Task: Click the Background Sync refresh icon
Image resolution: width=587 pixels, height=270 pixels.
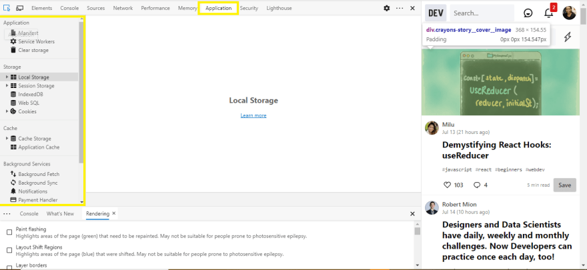Action: click(x=13, y=183)
